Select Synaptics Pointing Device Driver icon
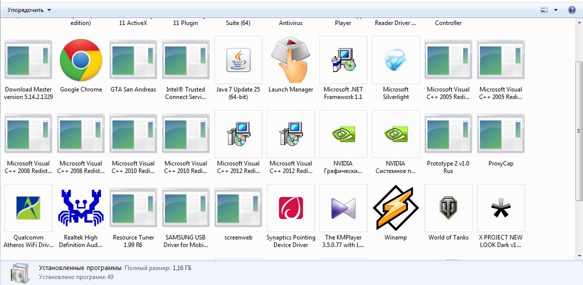The height and width of the screenshot is (285, 583). [291, 207]
